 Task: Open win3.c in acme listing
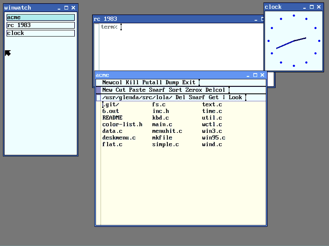(212, 131)
